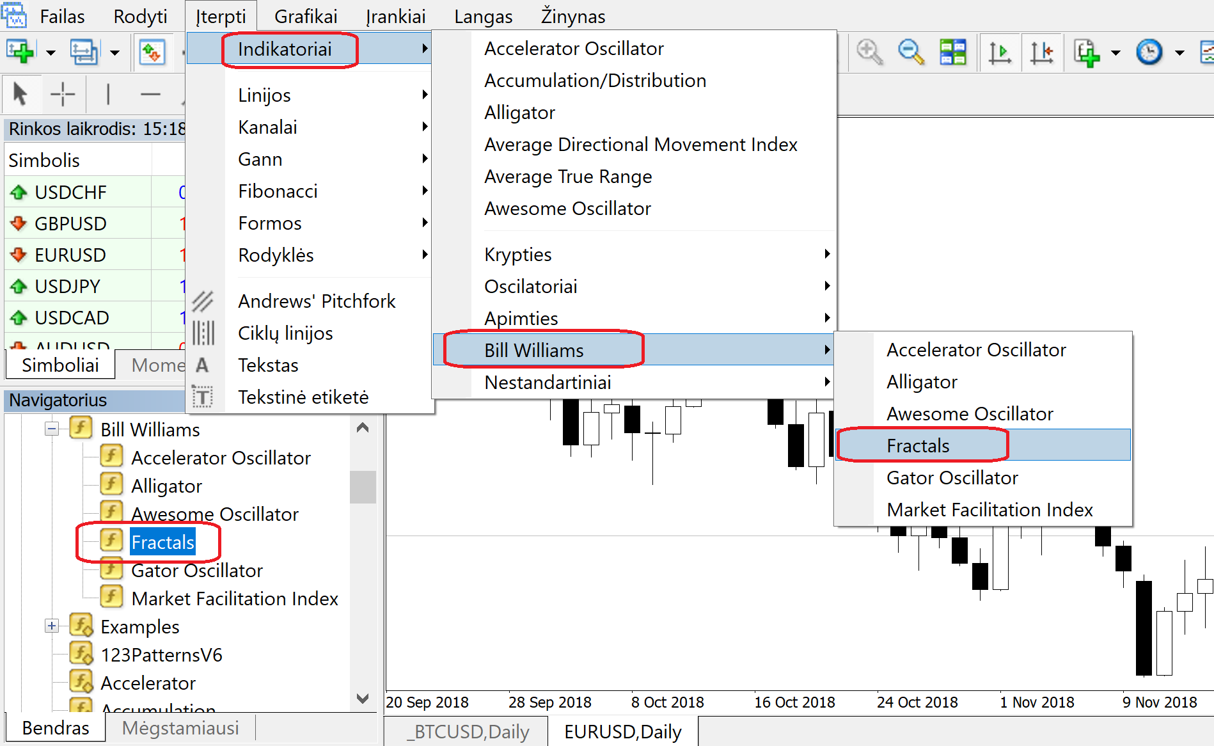The image size is (1214, 746).
Task: Open the new chart dropdown arrow
Action: (51, 52)
